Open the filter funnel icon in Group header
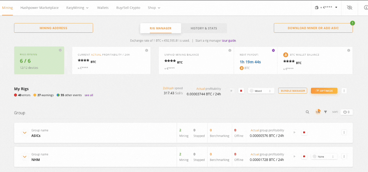 click(x=325, y=112)
